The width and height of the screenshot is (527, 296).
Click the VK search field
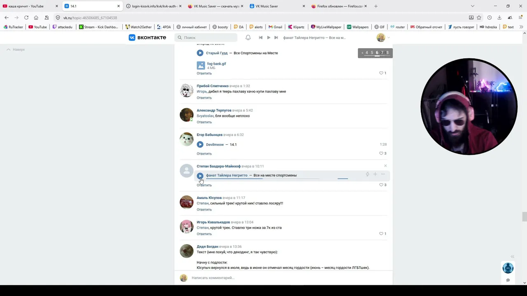(206, 37)
